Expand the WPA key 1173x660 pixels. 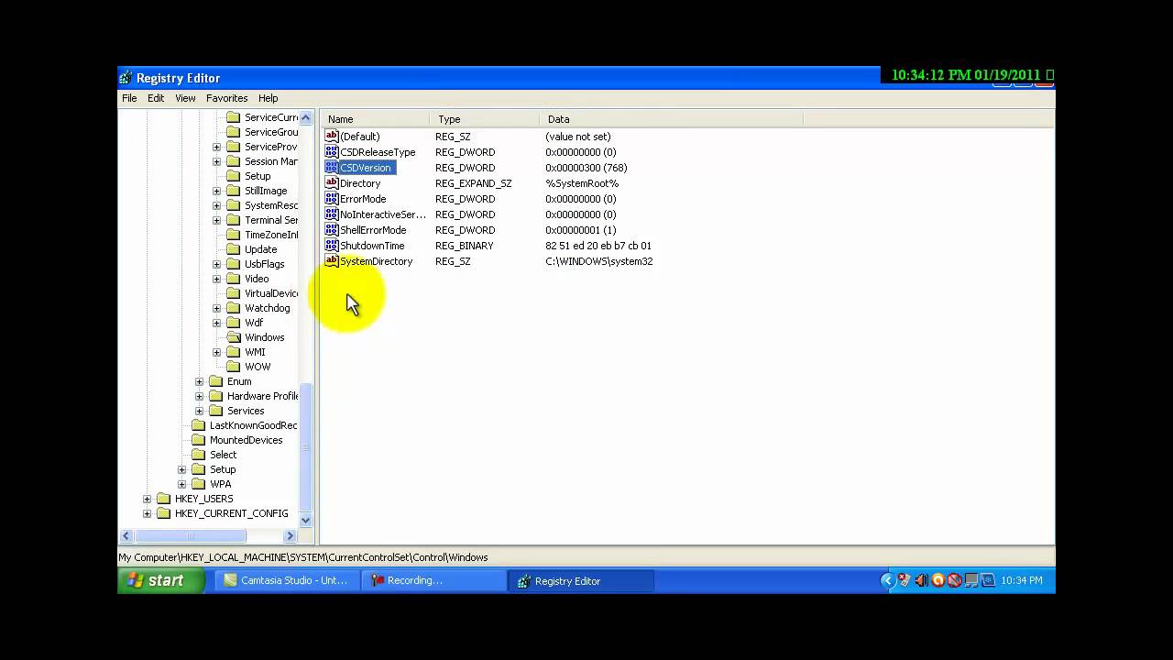pyautogui.click(x=182, y=484)
